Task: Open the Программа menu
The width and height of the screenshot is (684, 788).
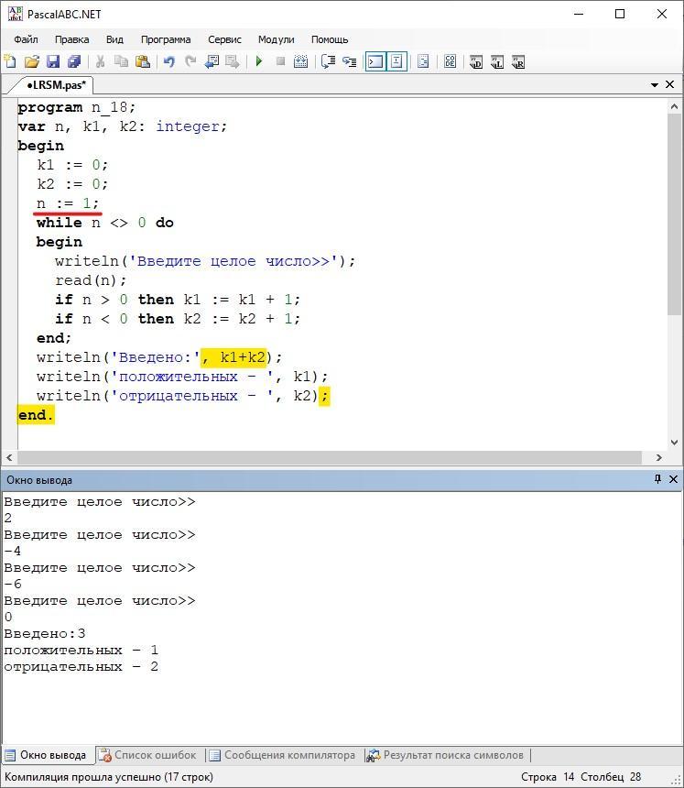Action: coord(166,39)
